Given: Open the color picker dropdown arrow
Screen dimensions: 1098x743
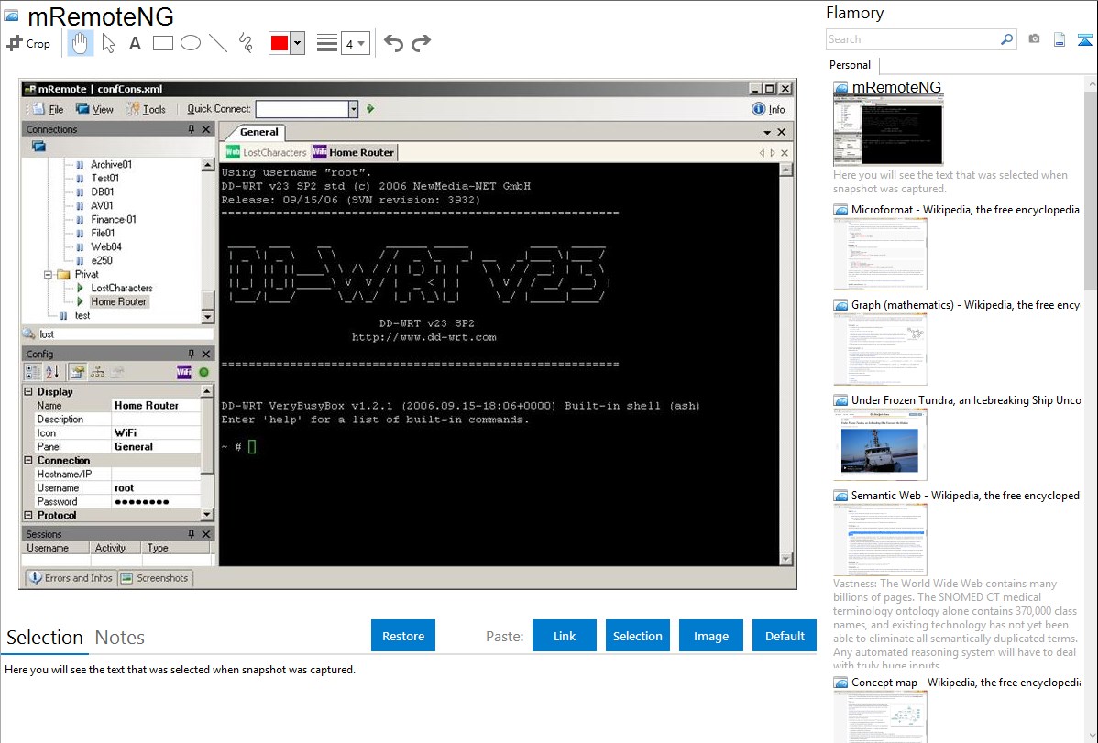Looking at the screenshot, I should click(297, 44).
